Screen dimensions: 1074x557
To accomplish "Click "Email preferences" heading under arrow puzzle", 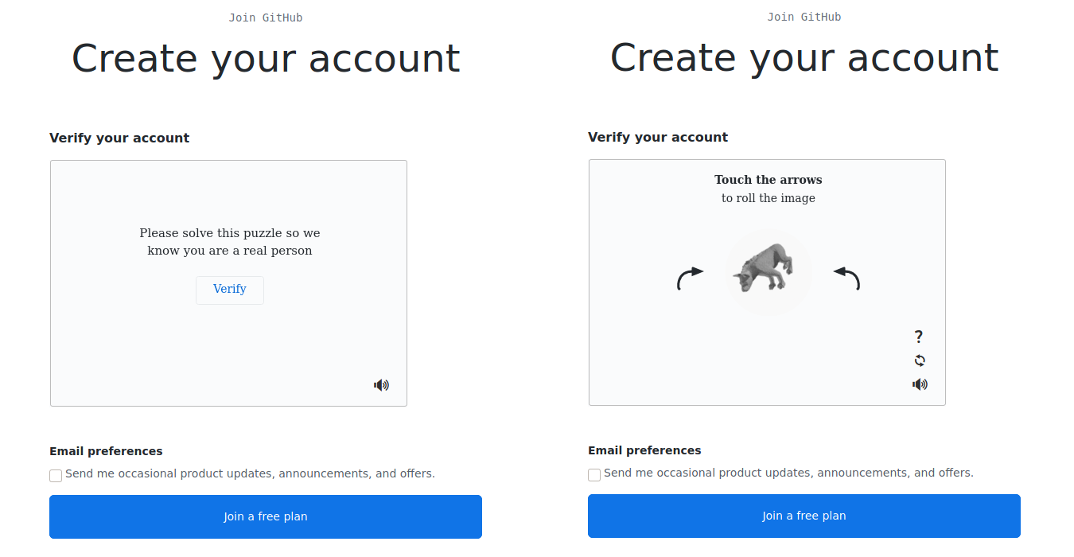I will point(644,450).
